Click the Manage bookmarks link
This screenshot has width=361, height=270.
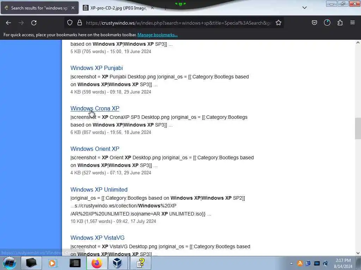pos(158,35)
